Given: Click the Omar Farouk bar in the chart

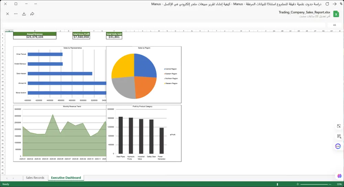Looking at the screenshot, I should point(45,54).
